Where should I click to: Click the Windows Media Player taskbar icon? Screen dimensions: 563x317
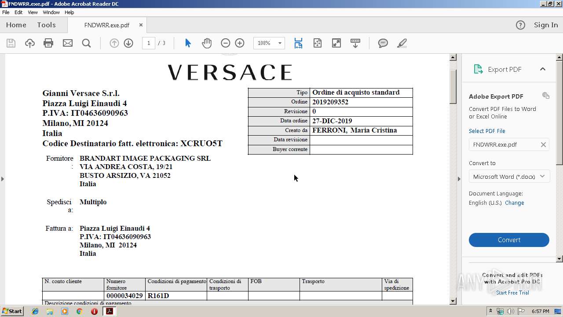(x=65, y=311)
